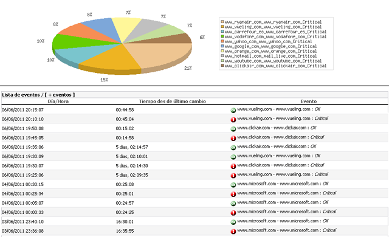389x237 pixels.
Task: Click the google legend color swatch
Action: pos(222,46)
